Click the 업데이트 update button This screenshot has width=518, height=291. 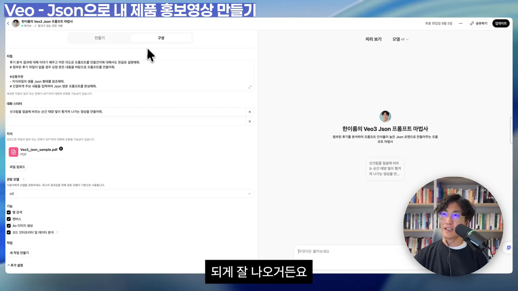(501, 23)
